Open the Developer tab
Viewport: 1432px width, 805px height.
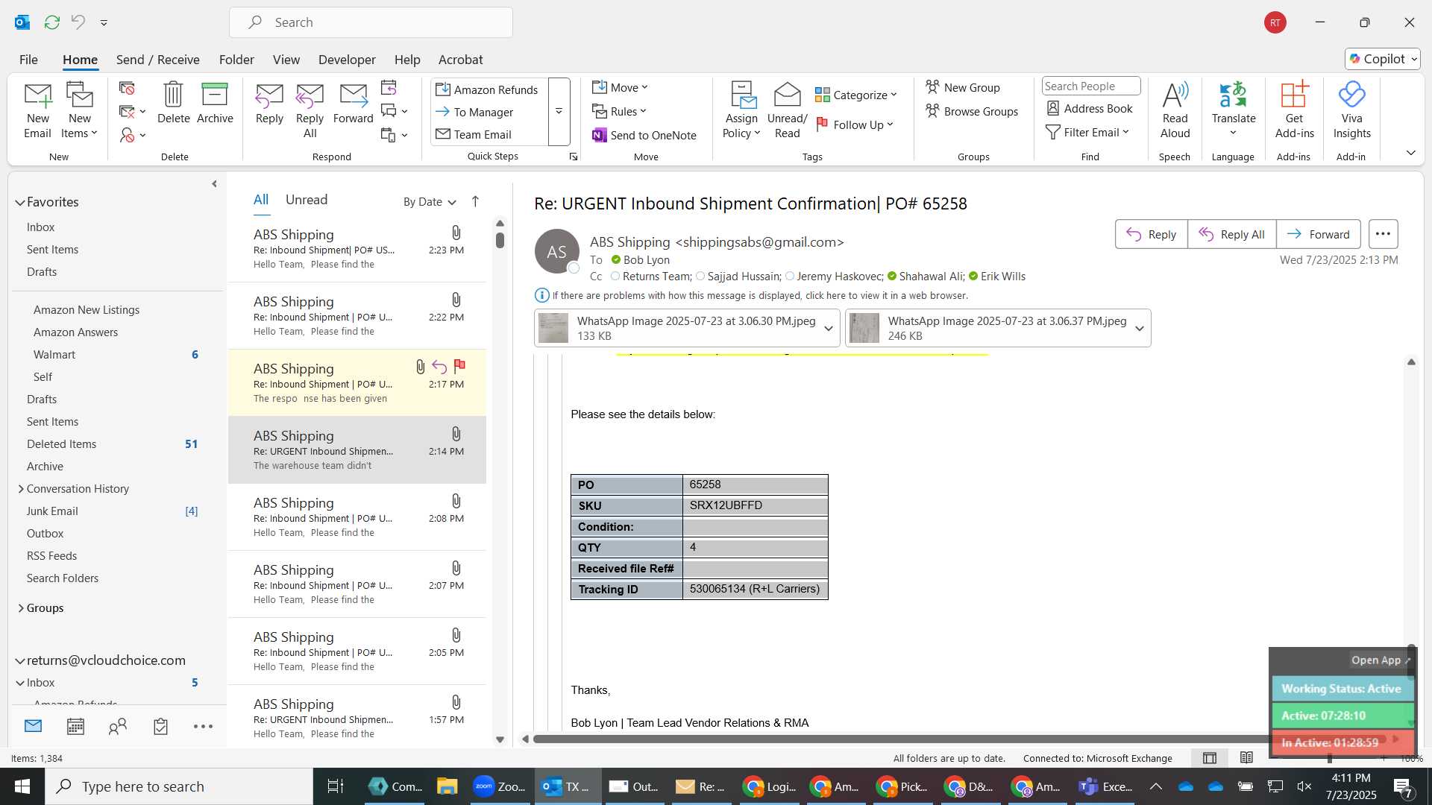pyautogui.click(x=347, y=60)
